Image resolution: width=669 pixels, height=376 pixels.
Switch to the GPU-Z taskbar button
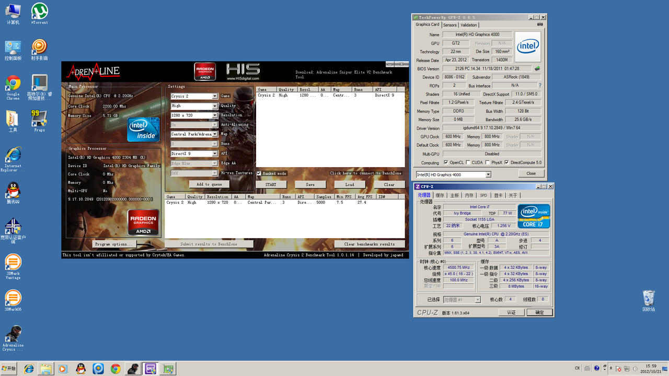[x=168, y=369]
